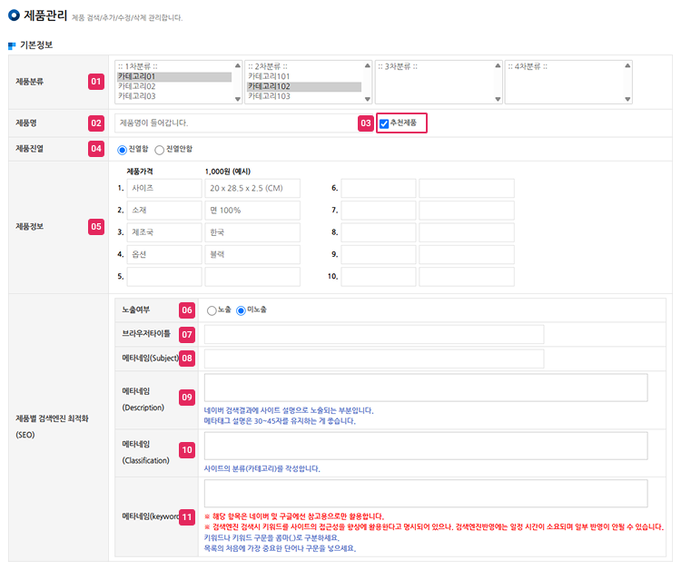681x570 pixels.
Task: Click the 메타네임 (Classification) text area
Action: click(426, 446)
